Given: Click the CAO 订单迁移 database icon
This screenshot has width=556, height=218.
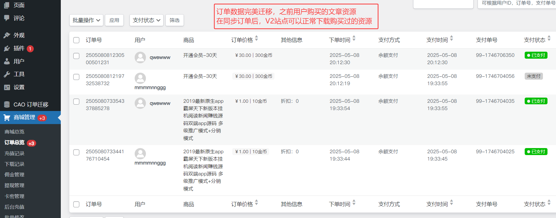Looking at the screenshot, I should tap(7, 105).
